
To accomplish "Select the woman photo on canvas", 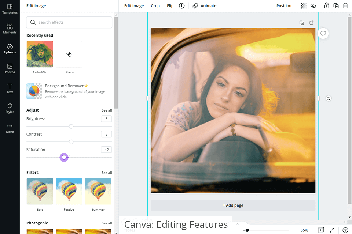I will tap(233, 110).
